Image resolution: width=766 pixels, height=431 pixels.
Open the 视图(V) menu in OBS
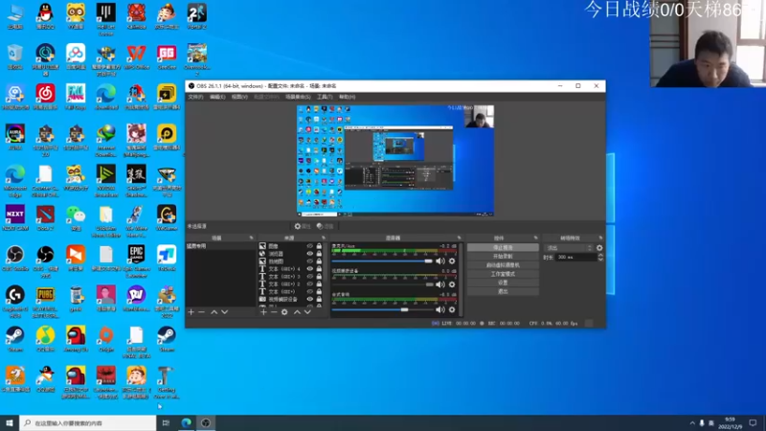pos(239,97)
